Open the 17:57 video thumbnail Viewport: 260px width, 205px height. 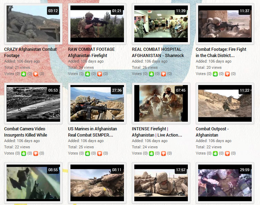pyautogui.click(x=161, y=183)
